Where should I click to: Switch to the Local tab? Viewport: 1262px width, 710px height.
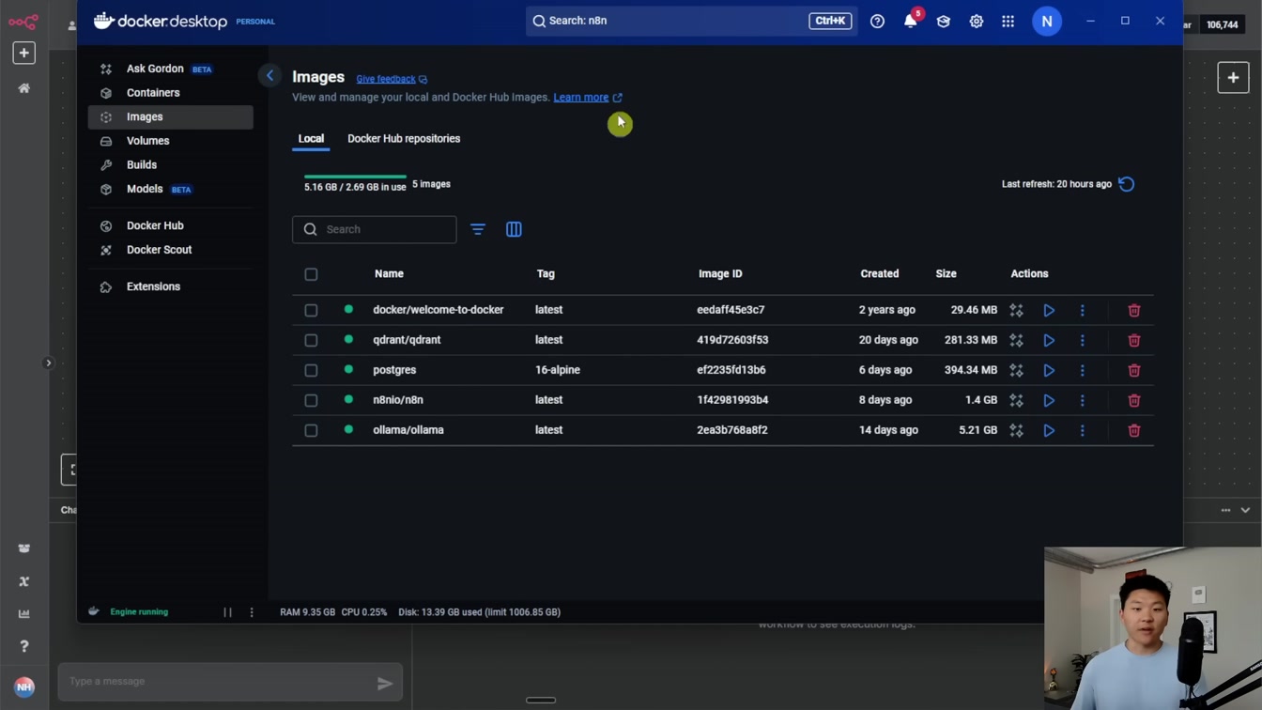311,138
